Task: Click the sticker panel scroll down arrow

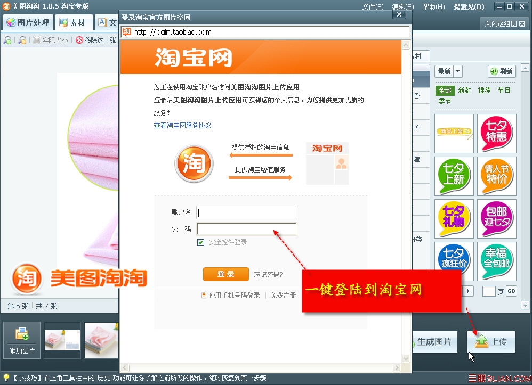Action: (525, 305)
